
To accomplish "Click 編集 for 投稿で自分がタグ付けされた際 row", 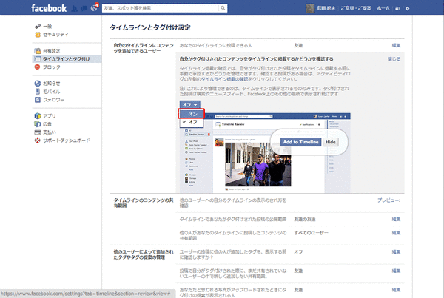I will 396,271.
